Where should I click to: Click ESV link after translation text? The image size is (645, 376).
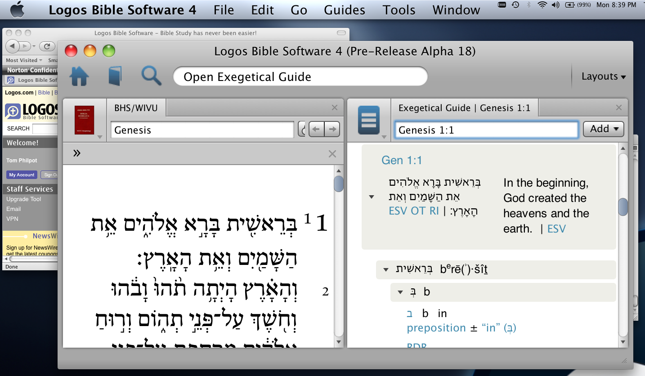(556, 228)
